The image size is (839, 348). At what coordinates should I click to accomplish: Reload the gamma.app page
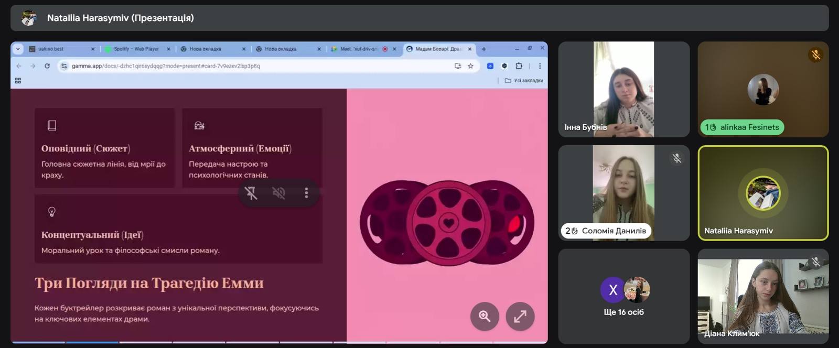pos(47,66)
